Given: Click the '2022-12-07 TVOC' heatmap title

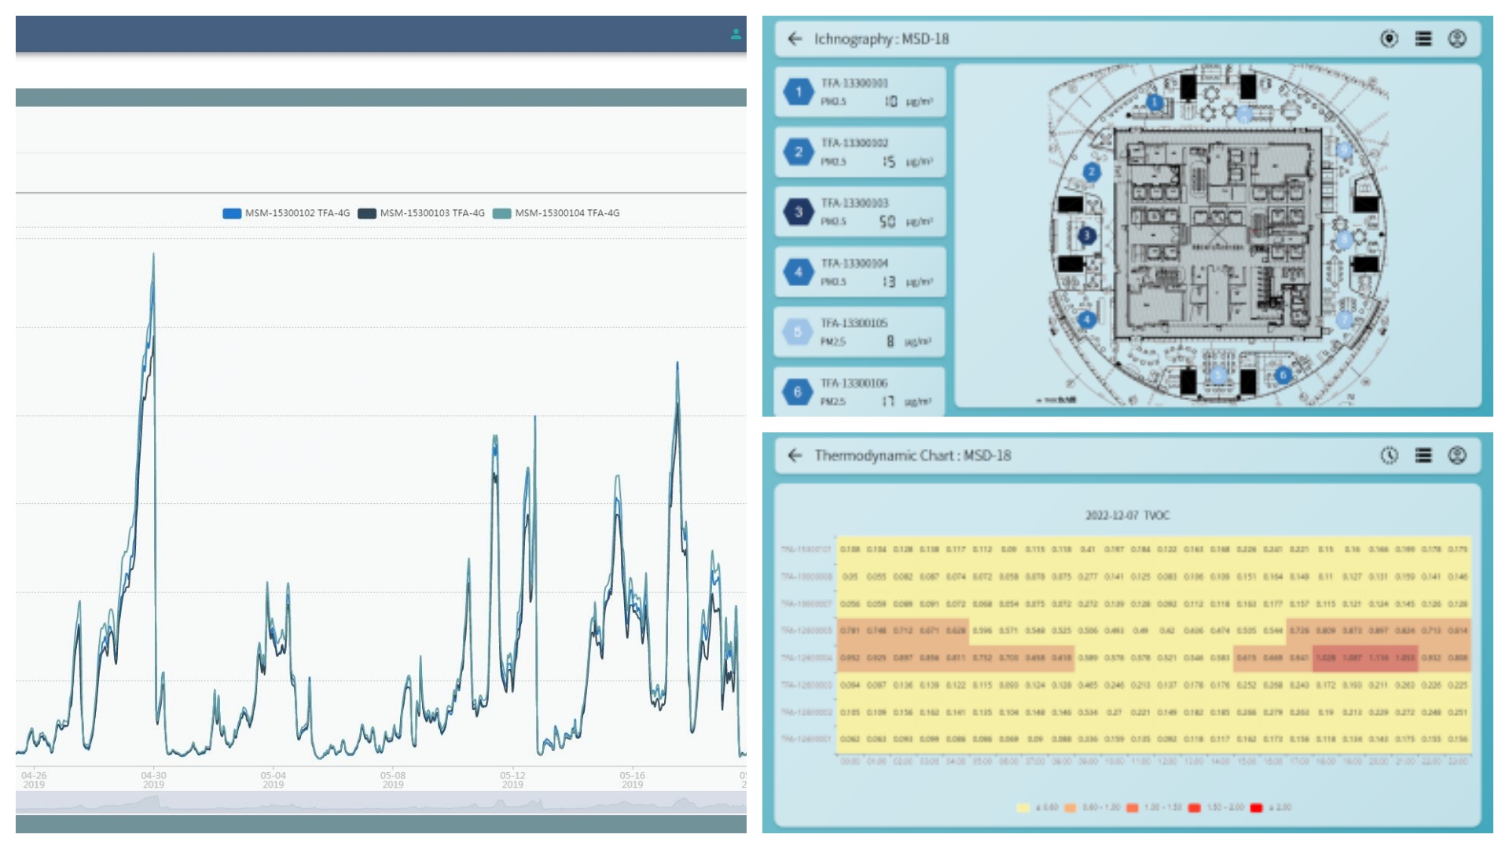Looking at the screenshot, I should (1127, 515).
